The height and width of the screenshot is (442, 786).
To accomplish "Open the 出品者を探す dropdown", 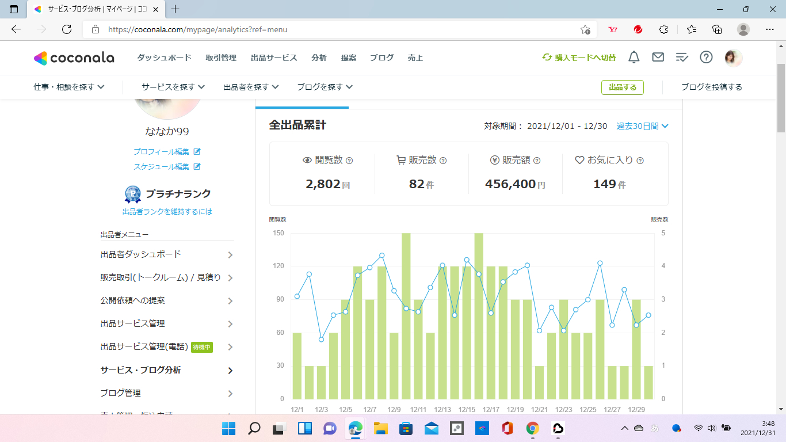I will [x=251, y=87].
